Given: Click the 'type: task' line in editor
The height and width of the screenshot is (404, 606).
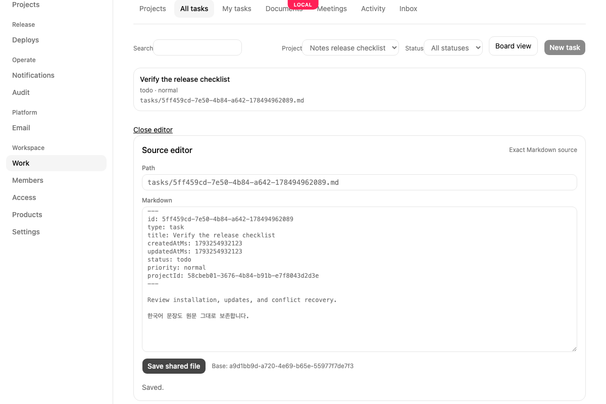Looking at the screenshot, I should (166, 227).
